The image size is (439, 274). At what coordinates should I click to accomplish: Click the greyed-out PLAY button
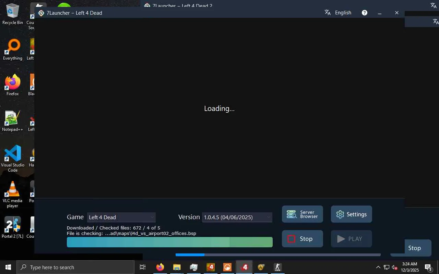coord(352,239)
